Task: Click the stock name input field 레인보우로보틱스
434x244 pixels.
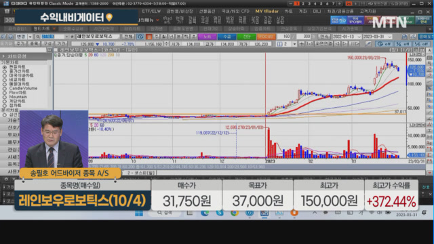Action: click(98, 37)
